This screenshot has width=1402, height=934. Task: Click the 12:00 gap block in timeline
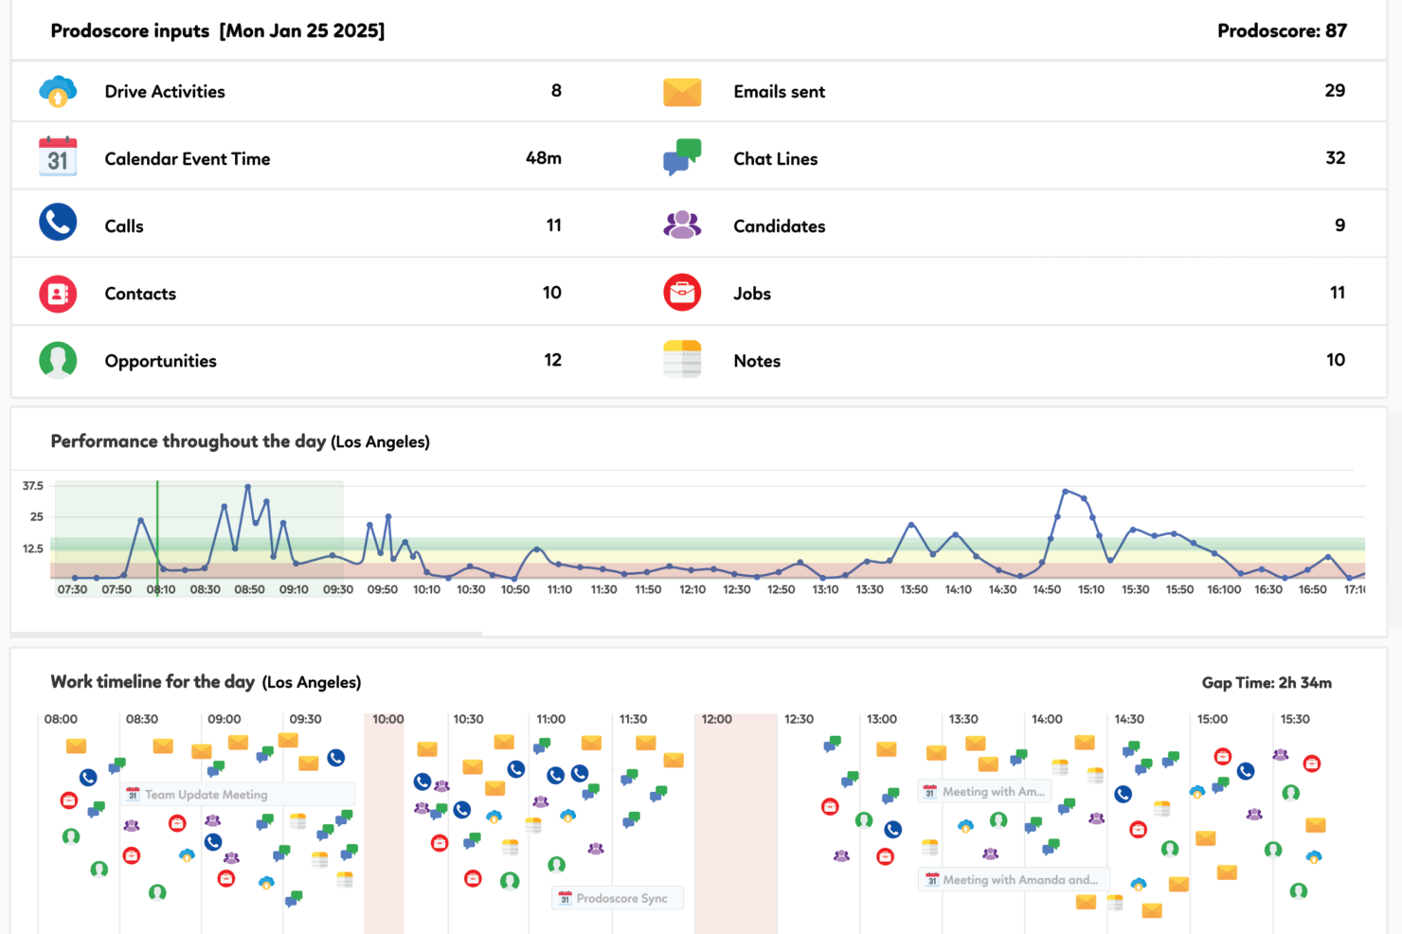tap(736, 824)
